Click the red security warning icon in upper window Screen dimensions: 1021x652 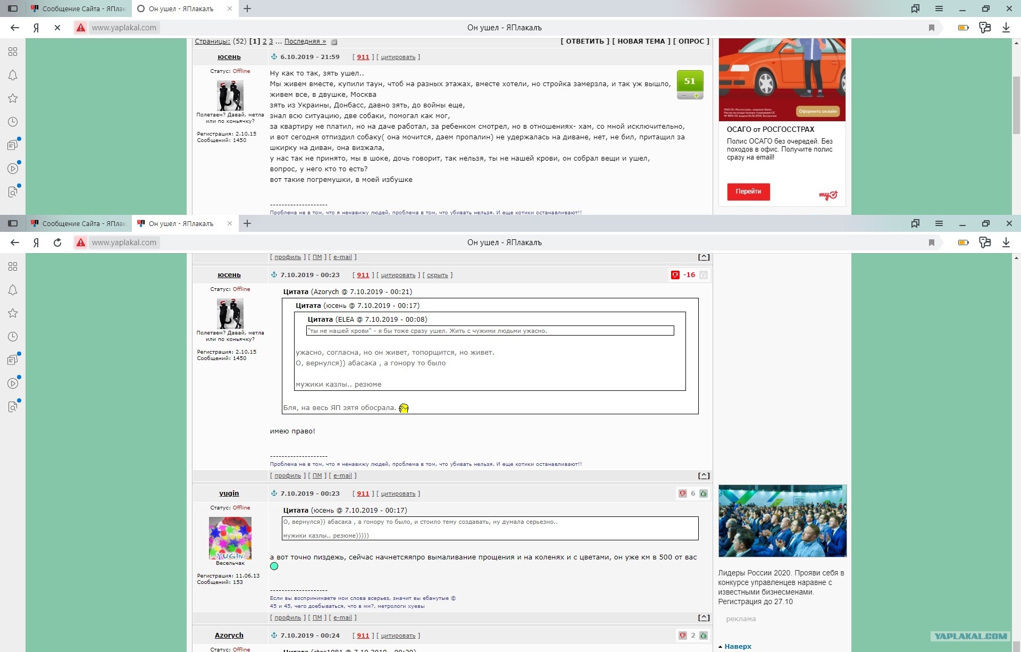click(x=81, y=28)
